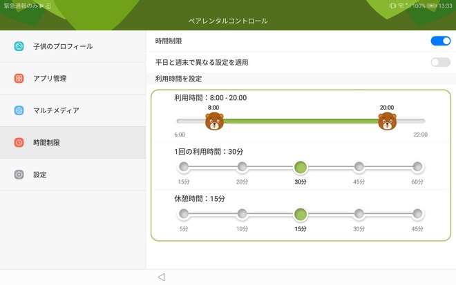
Task: Open 設定 menu item
Action: 73,175
